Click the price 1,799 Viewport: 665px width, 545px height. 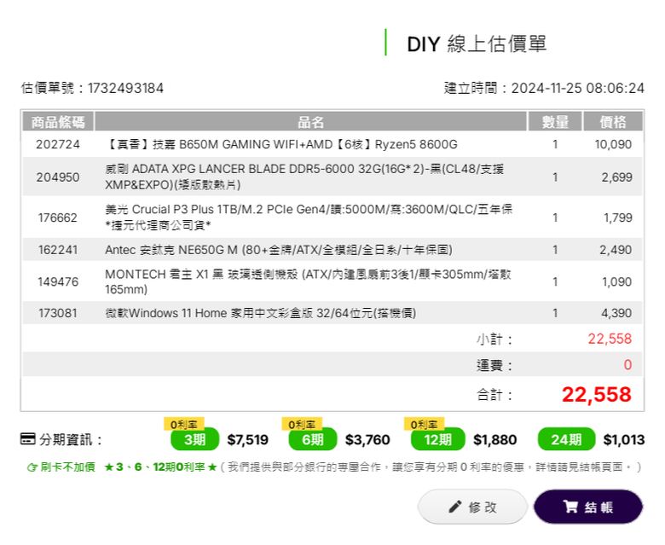click(618, 217)
